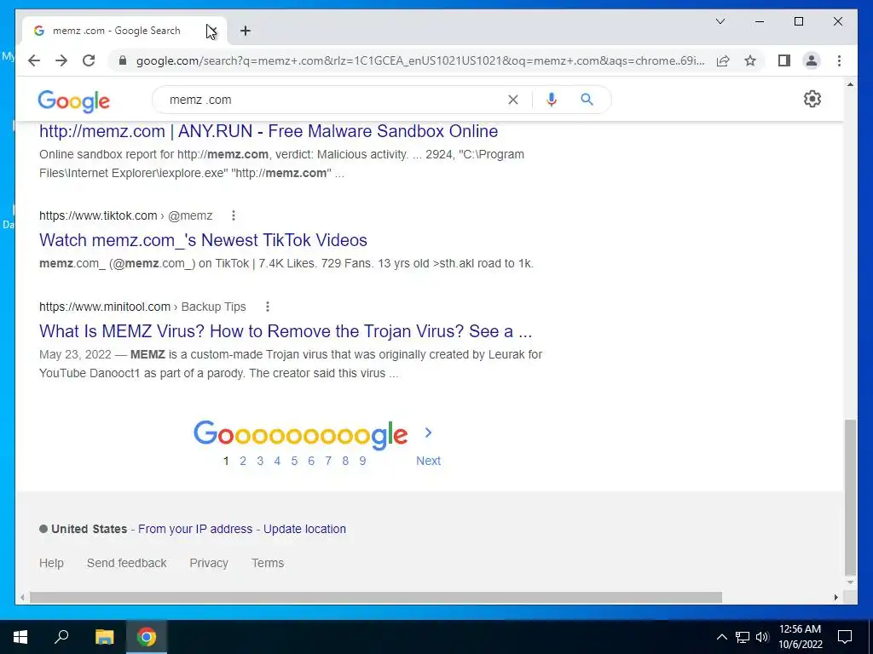Click the vertical scrollbar thumb

tap(850, 497)
